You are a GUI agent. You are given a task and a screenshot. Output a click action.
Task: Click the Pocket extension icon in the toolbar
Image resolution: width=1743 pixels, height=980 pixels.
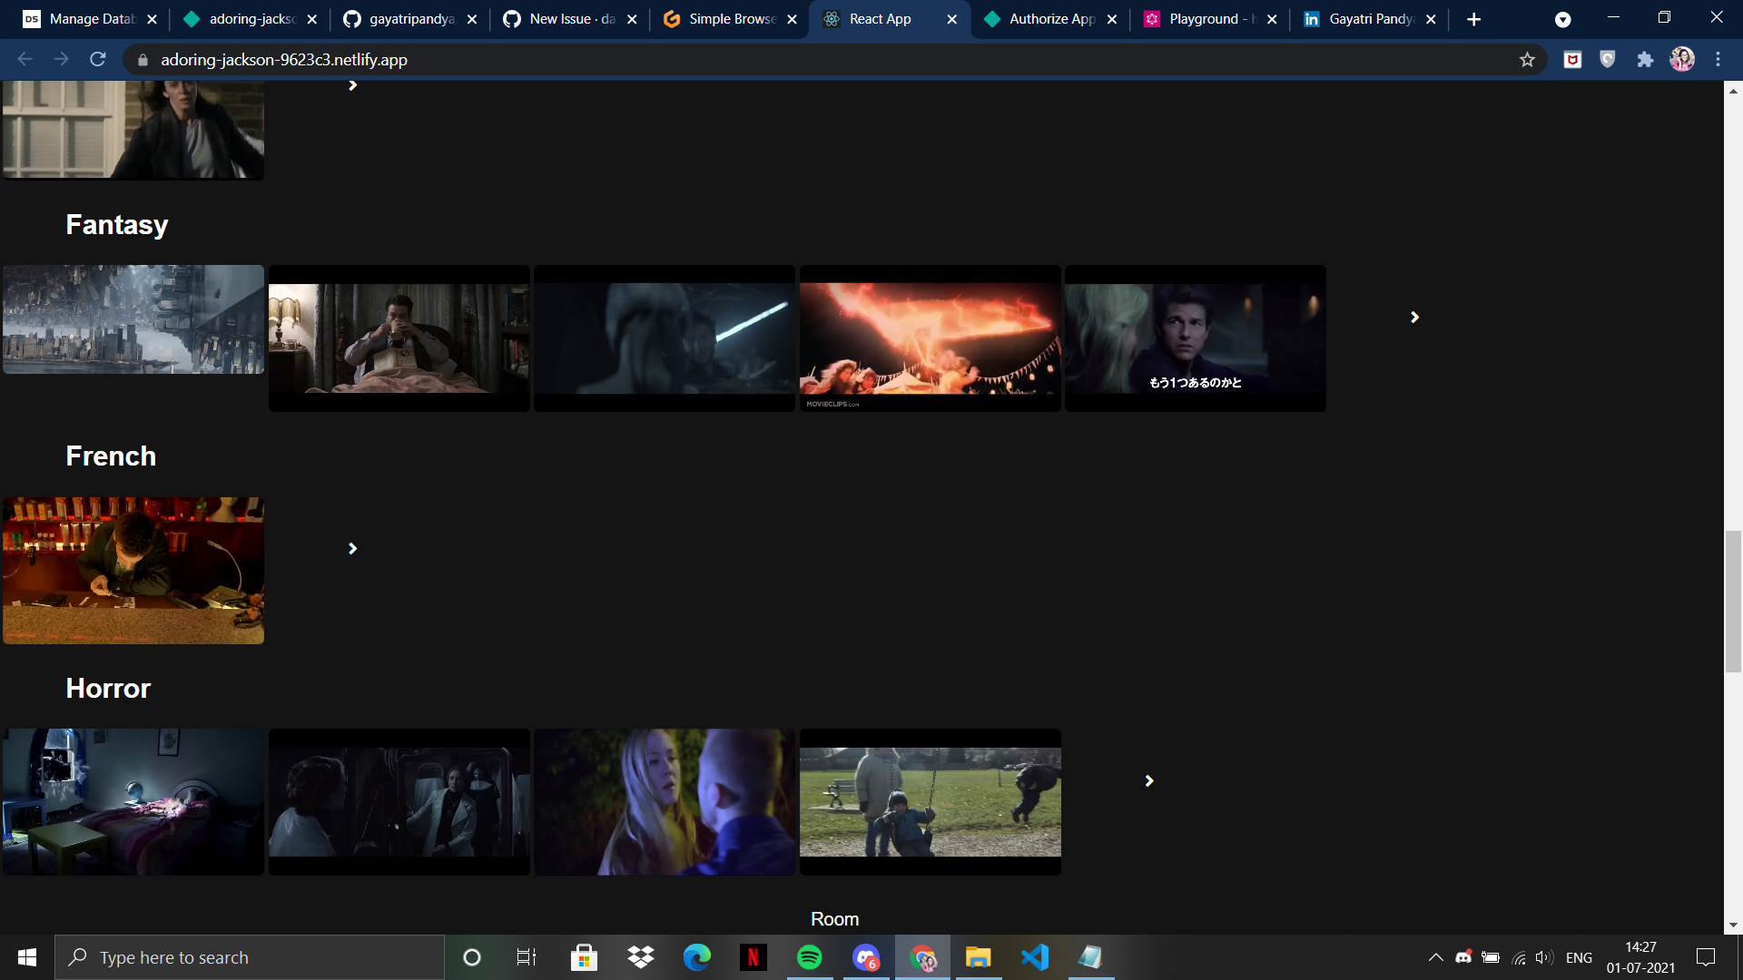tap(1572, 60)
